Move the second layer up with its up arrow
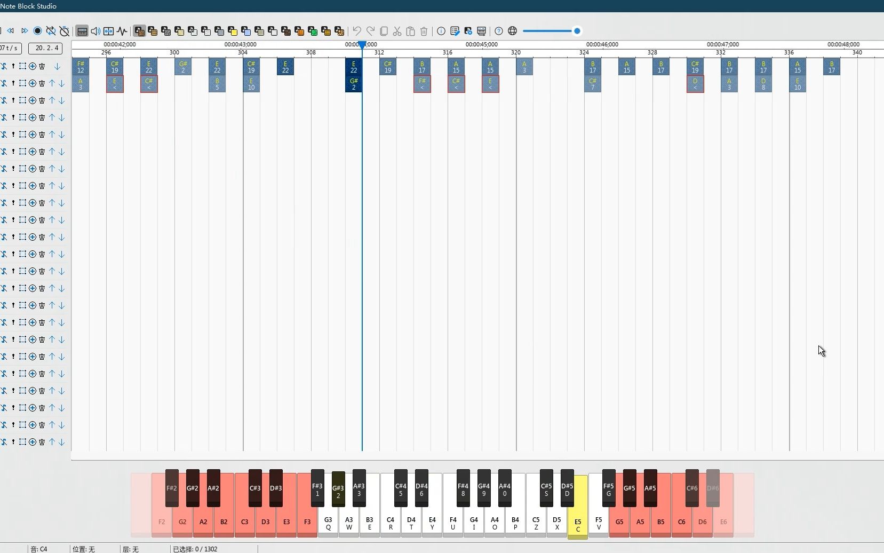 coord(52,83)
